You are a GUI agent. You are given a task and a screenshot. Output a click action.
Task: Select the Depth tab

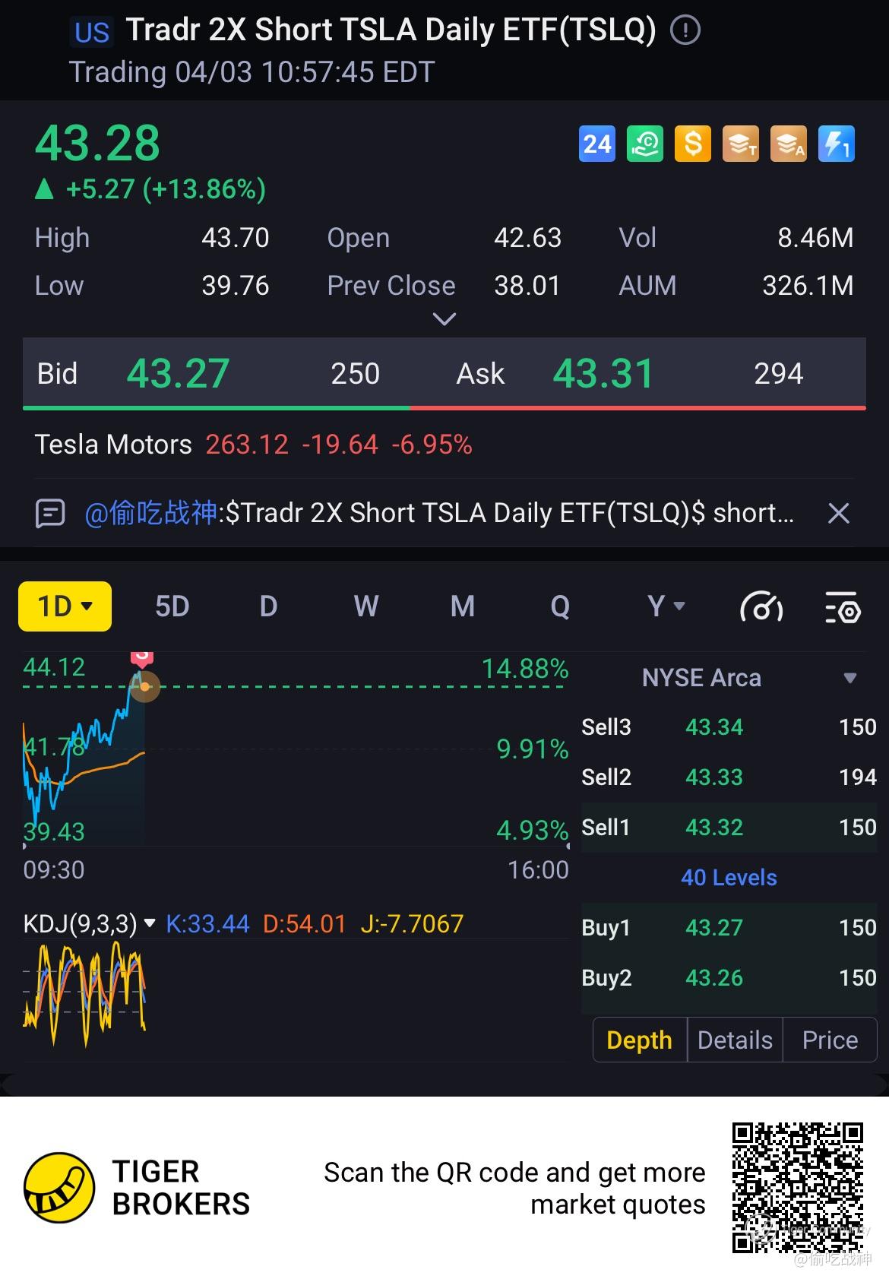[640, 1040]
